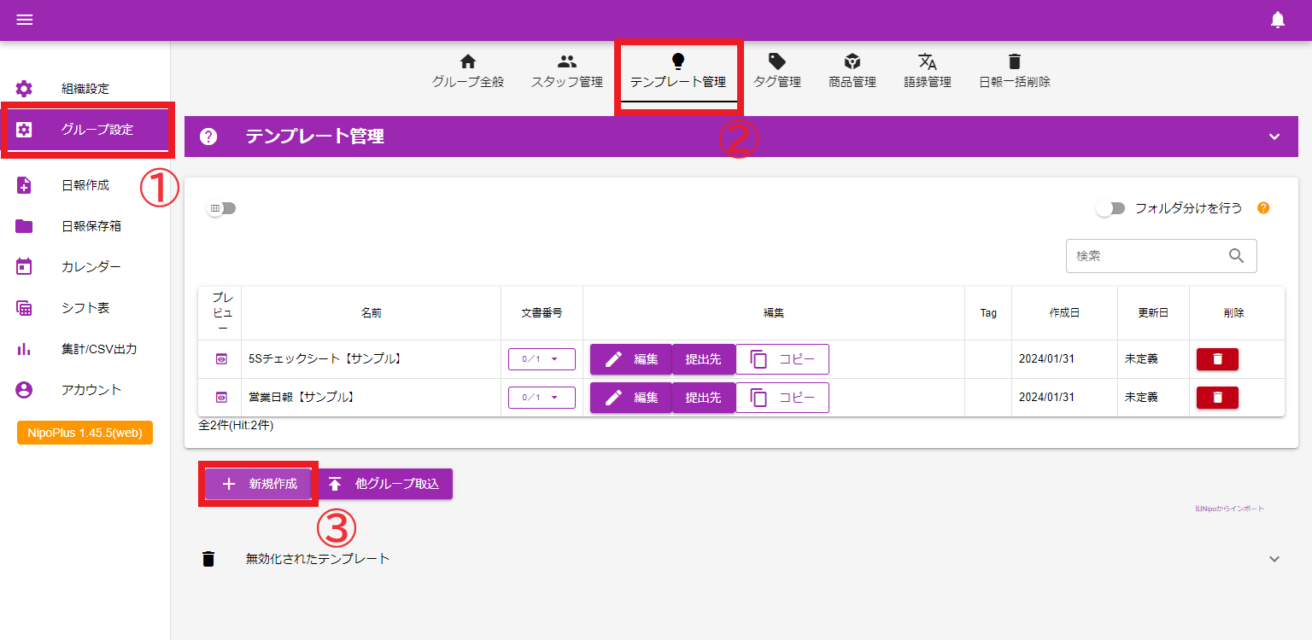Preview the 5Sチェックシート template via eye icon
Screen dimensions: 1312x640
pos(220,358)
